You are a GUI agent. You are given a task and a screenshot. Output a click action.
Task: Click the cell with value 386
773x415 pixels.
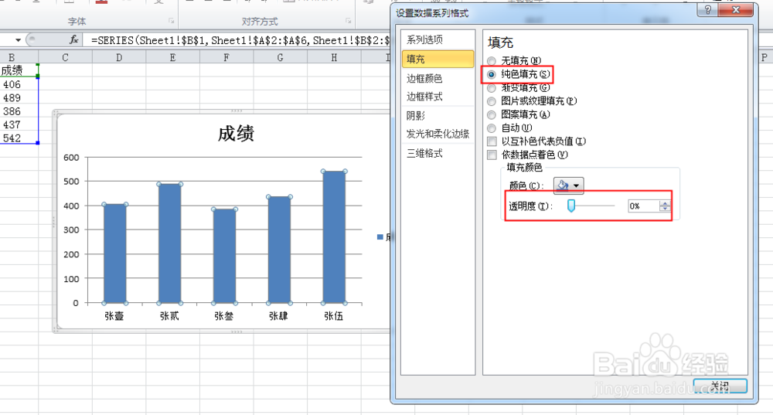click(19, 111)
